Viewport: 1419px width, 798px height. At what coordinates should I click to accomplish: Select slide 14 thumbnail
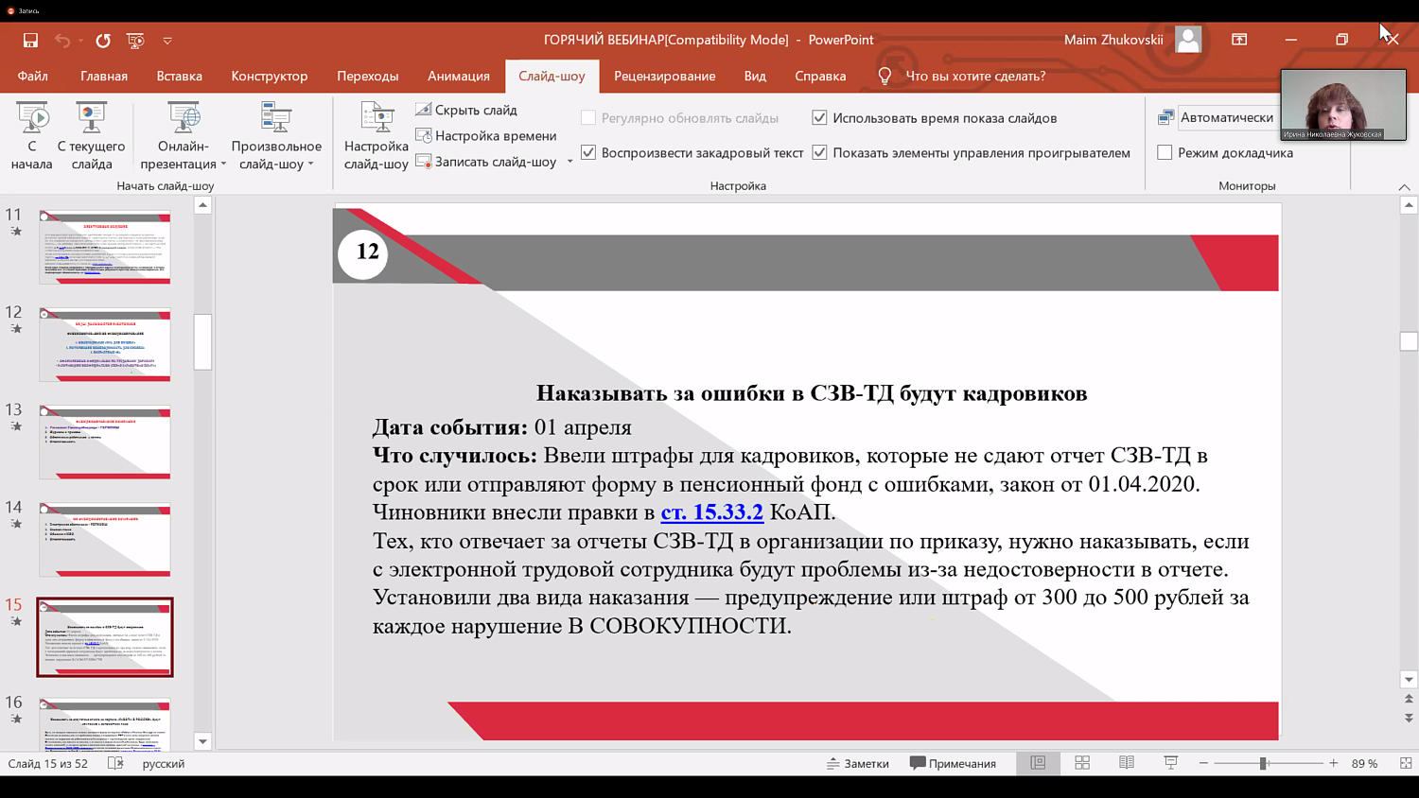coord(105,539)
